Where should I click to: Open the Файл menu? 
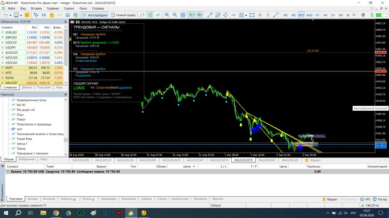coord(11,8)
